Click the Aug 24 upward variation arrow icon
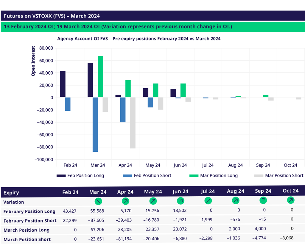Viewport: 305px width, 251px height. click(x=236, y=200)
